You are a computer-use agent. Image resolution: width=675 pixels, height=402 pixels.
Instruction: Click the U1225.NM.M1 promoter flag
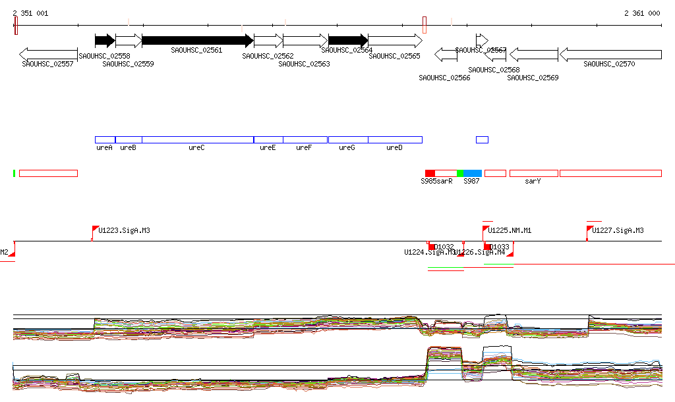(x=485, y=230)
